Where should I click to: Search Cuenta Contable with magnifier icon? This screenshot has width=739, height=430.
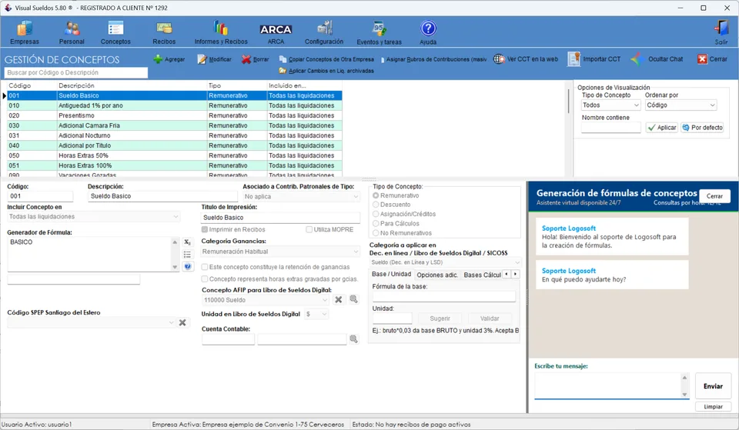353,339
